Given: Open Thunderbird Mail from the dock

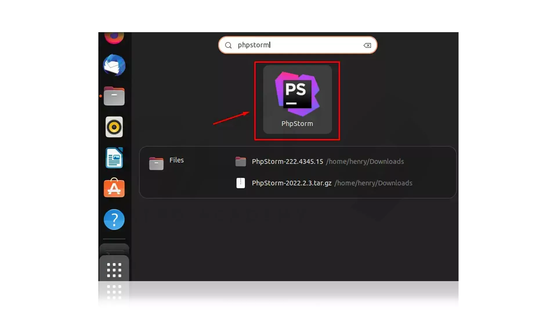Looking at the screenshot, I should [x=114, y=65].
